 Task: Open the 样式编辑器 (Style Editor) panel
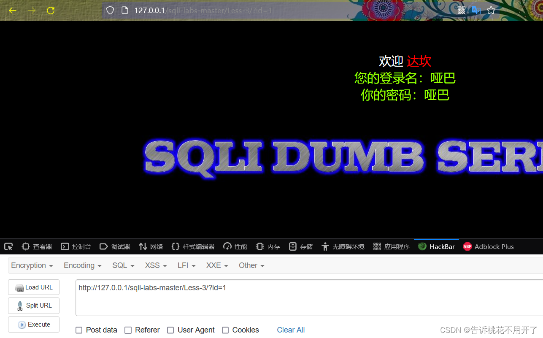192,246
